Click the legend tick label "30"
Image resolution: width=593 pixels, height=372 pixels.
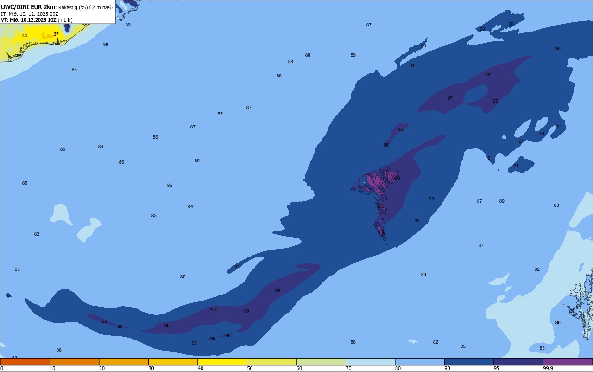[x=151, y=368]
